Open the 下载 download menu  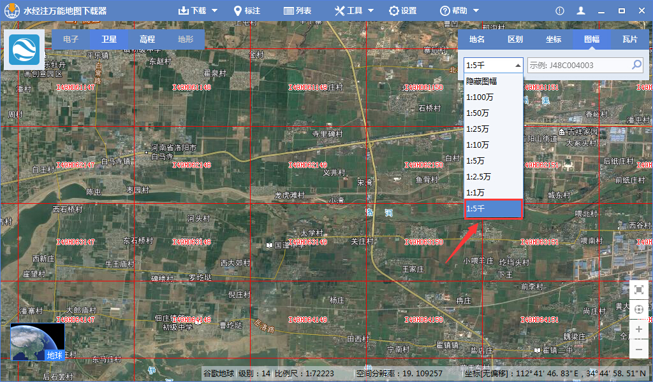pyautogui.click(x=193, y=11)
